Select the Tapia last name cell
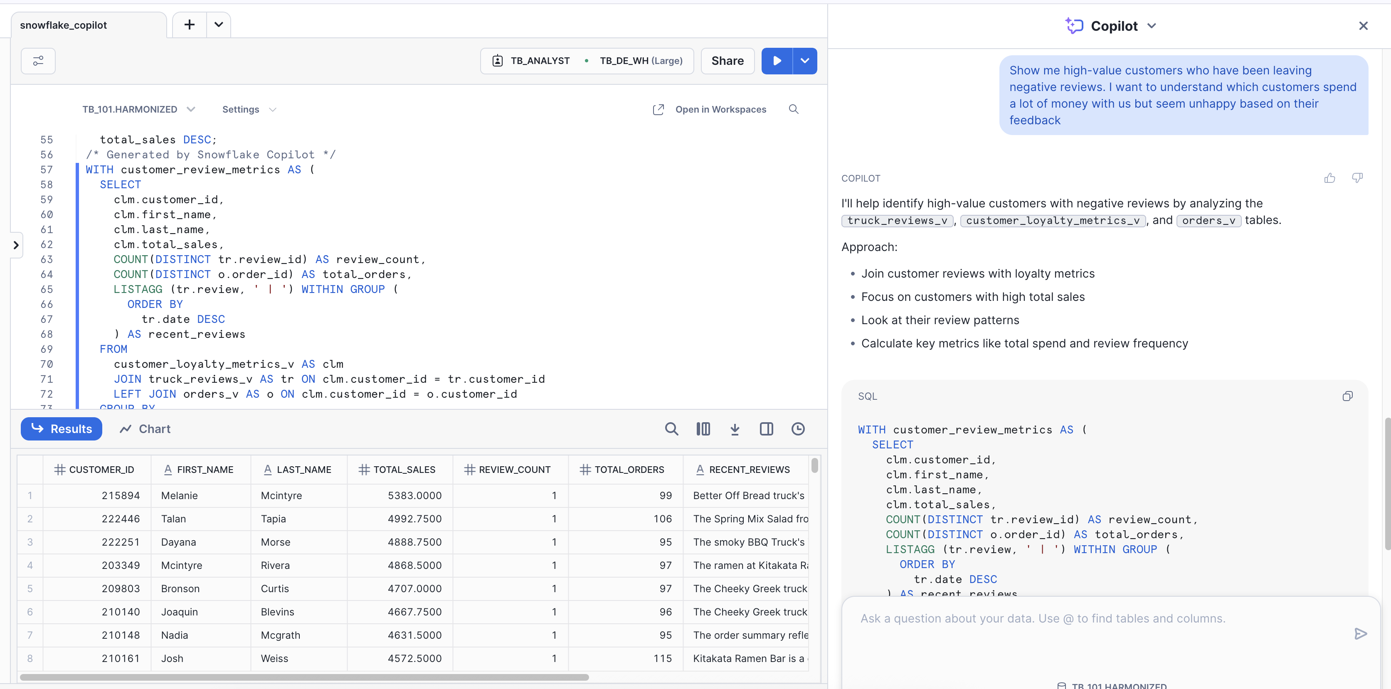 [298, 519]
